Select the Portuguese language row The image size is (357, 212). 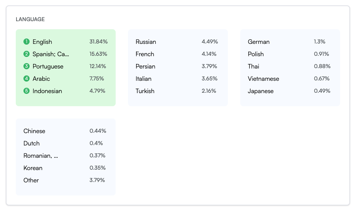48,66
